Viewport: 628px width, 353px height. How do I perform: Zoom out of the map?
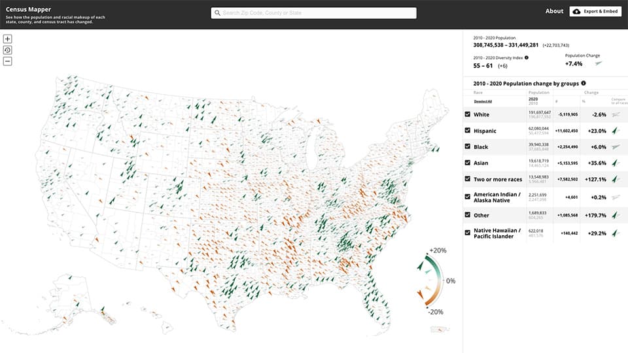(7, 61)
